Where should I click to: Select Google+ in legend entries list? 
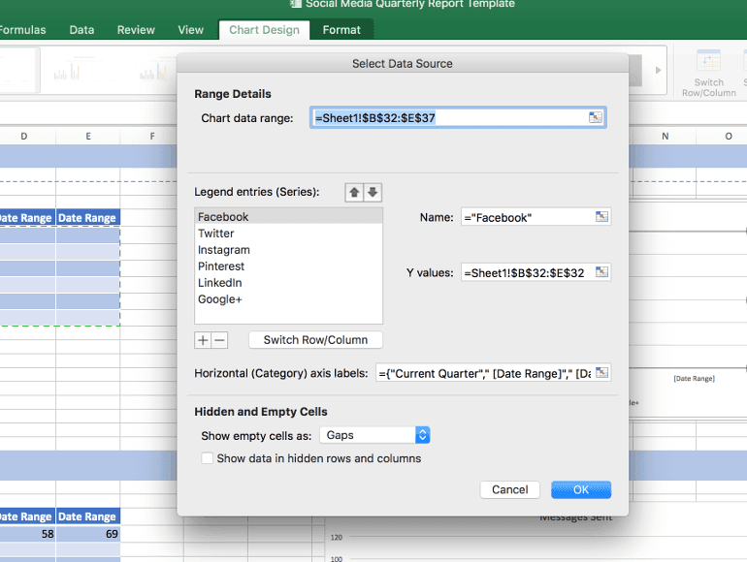(288, 299)
